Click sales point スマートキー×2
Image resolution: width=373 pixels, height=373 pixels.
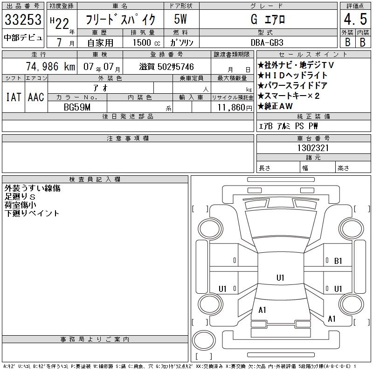[x=289, y=96]
